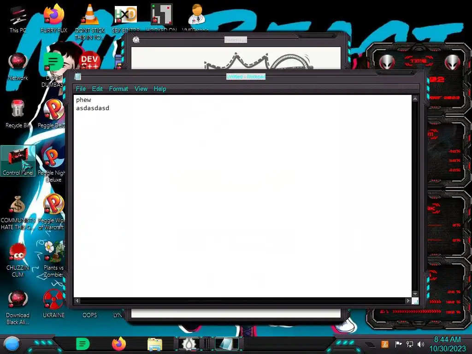Screen dimensions: 472x354
Task: Select the Peggle World of Warcraft icon
Action: click(53, 212)
